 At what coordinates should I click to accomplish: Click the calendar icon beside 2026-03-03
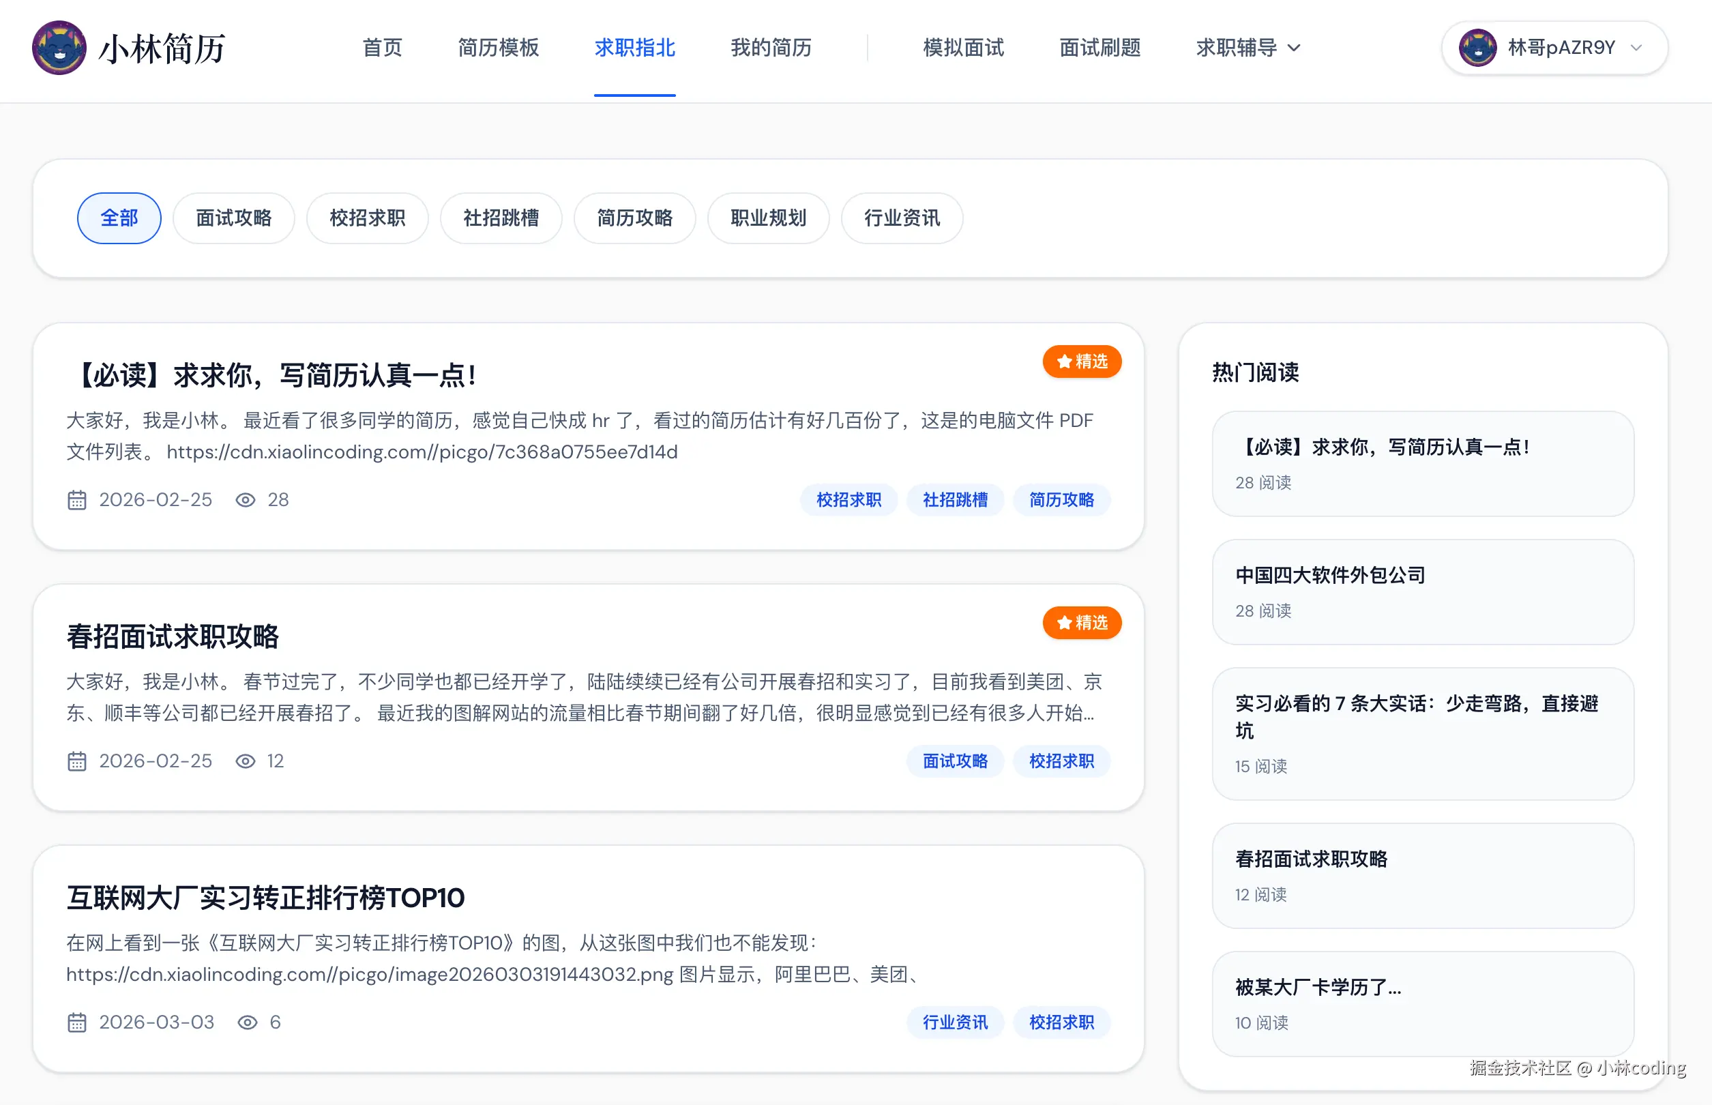pyautogui.click(x=77, y=1022)
